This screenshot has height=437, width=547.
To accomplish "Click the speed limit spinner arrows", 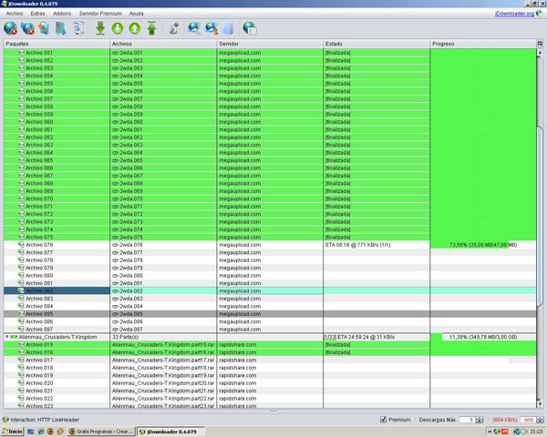I will 540,420.
